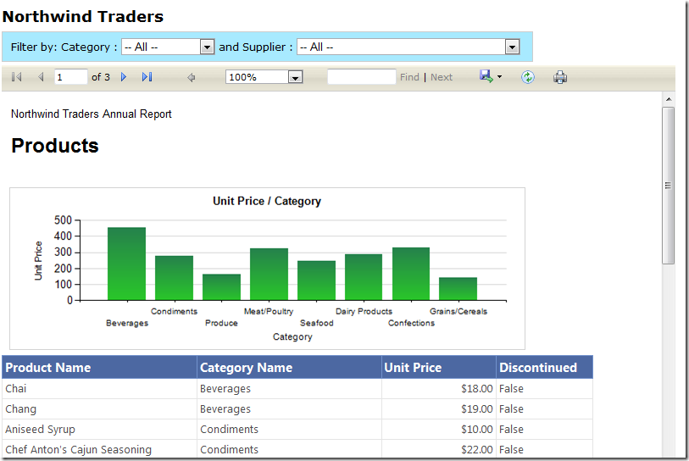Select Chef Anton's Cajun Seasoning cell
Screen dimensions: 689x461
click(x=99, y=450)
